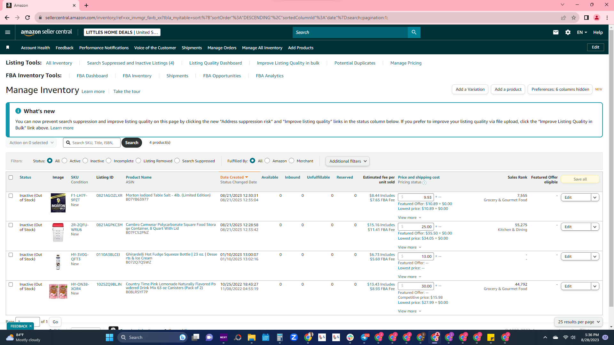Check the Ghirardelli Hot Fudge row checkbox
This screenshot has width=614, height=345.
[x=11, y=255]
